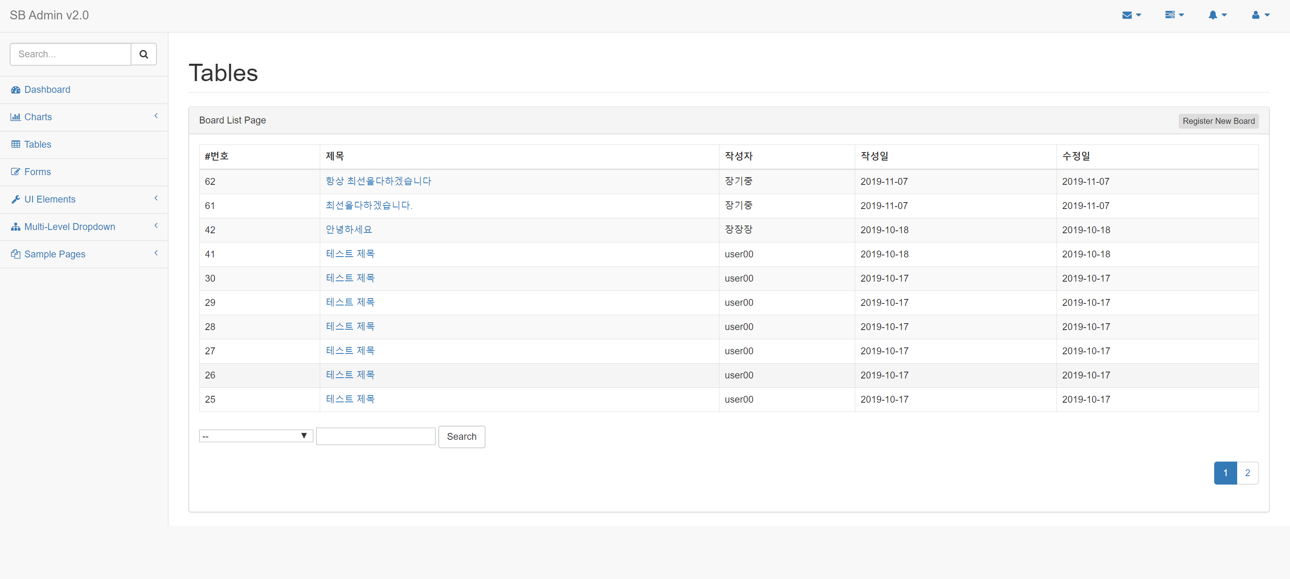Image resolution: width=1290 pixels, height=579 pixels.
Task: Open the search type select dropdown
Action: click(256, 436)
